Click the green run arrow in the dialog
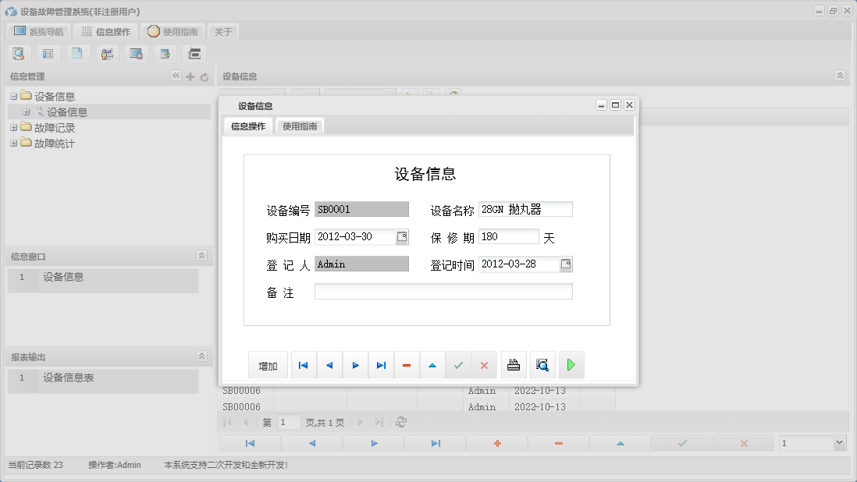857x482 pixels. click(571, 364)
